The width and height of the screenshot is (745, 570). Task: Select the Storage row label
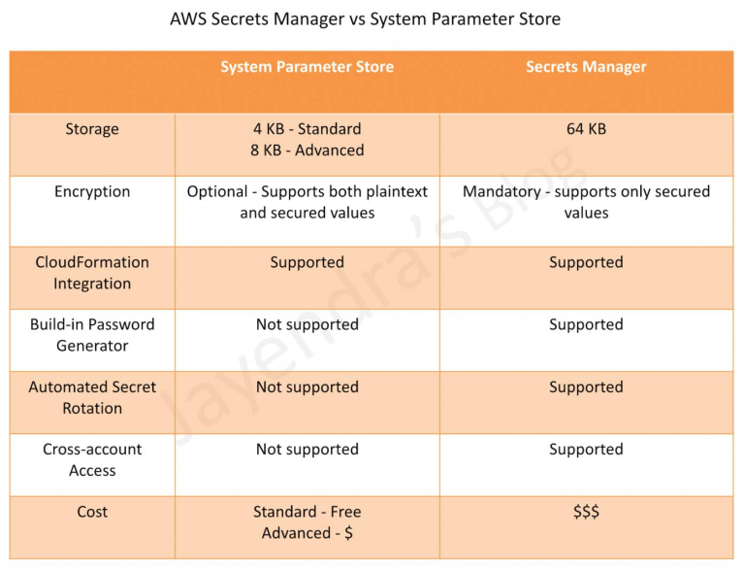[92, 129]
